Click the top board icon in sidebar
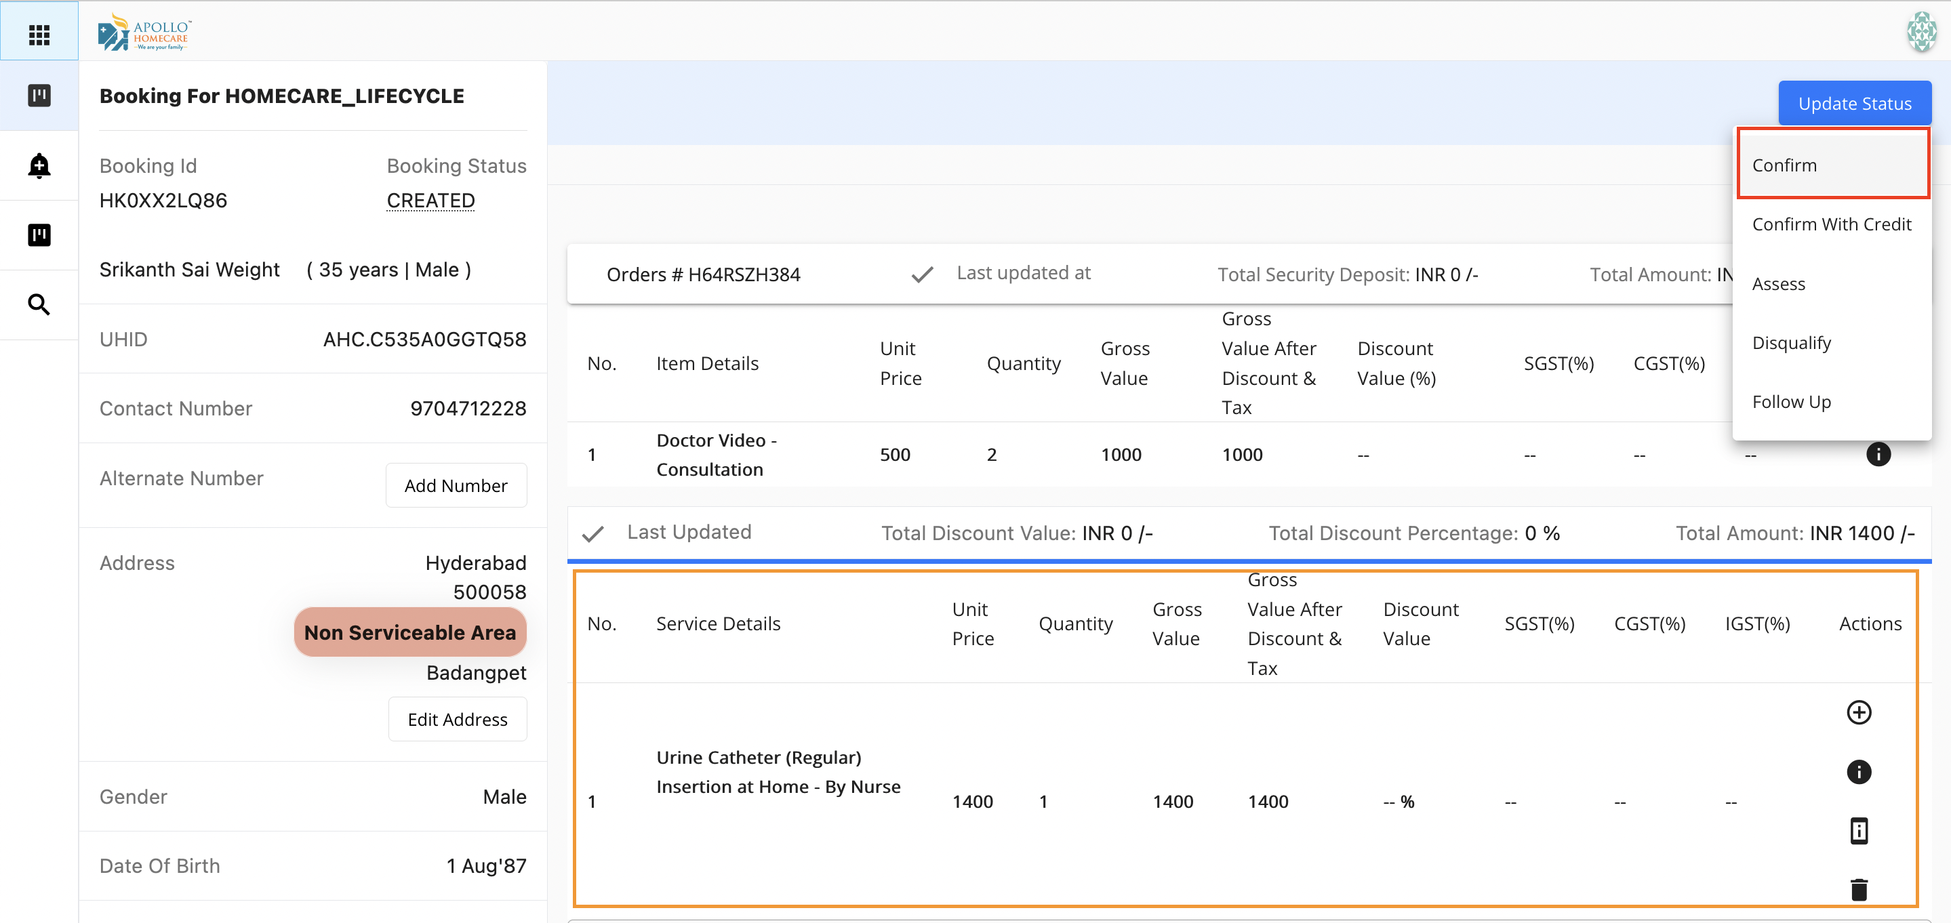1951x923 pixels. (x=39, y=96)
